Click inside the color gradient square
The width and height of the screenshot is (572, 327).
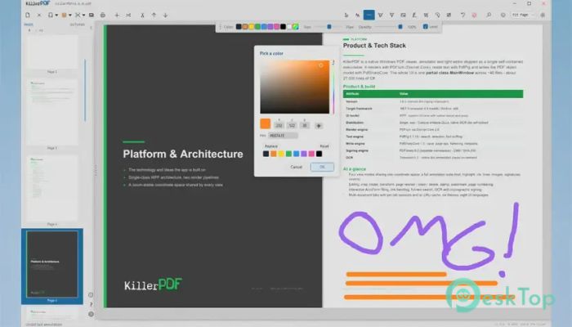pos(294,87)
